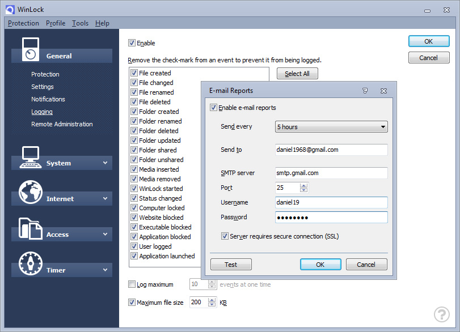Go to Protection settings page
Image resolution: width=460 pixels, height=332 pixels.
45,74
